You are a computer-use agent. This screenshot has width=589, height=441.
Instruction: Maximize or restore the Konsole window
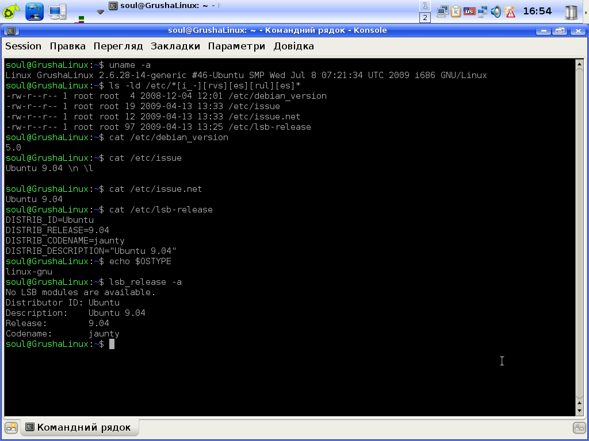(560, 31)
